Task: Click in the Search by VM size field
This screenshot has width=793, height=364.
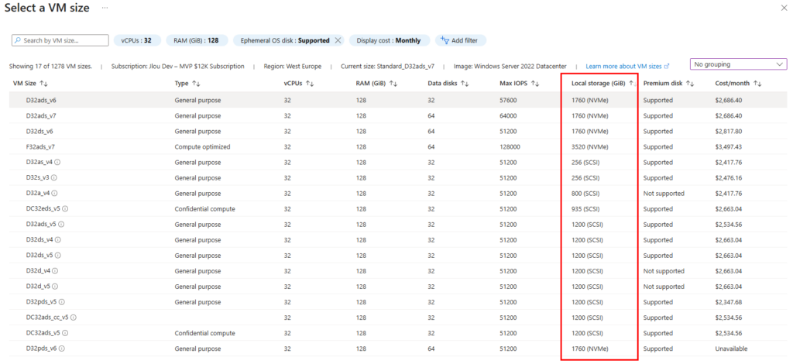Action: coord(60,40)
